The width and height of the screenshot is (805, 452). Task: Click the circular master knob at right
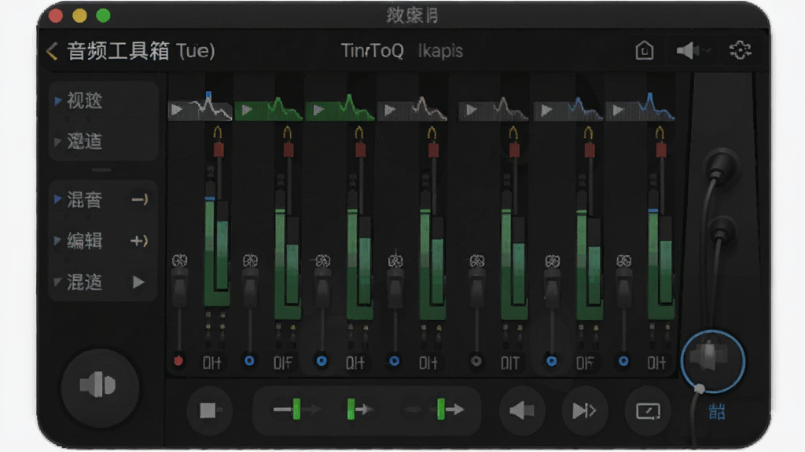pos(711,360)
